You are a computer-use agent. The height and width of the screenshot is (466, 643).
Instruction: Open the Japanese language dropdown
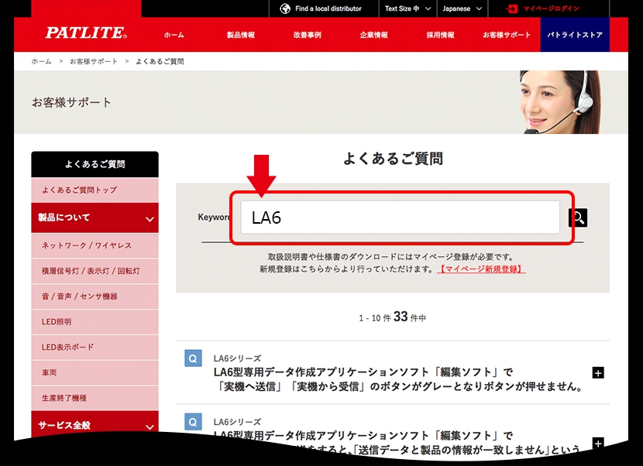coord(462,9)
